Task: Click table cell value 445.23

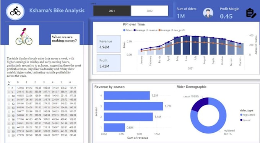Action: coord(29,119)
